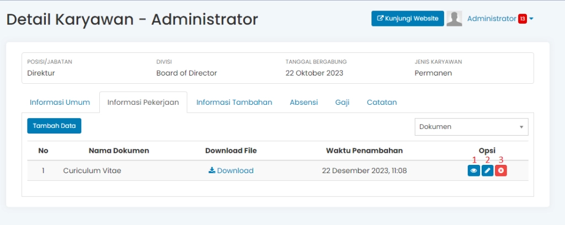Switch to the Informasi Umum tab
The width and height of the screenshot is (565, 225).
coord(60,103)
